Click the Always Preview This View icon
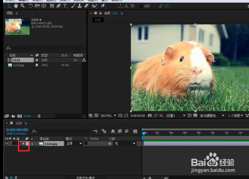The width and height of the screenshot is (249, 179). point(91,115)
